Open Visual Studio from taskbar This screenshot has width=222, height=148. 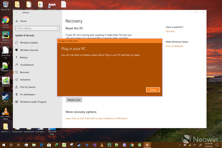(x=94, y=145)
